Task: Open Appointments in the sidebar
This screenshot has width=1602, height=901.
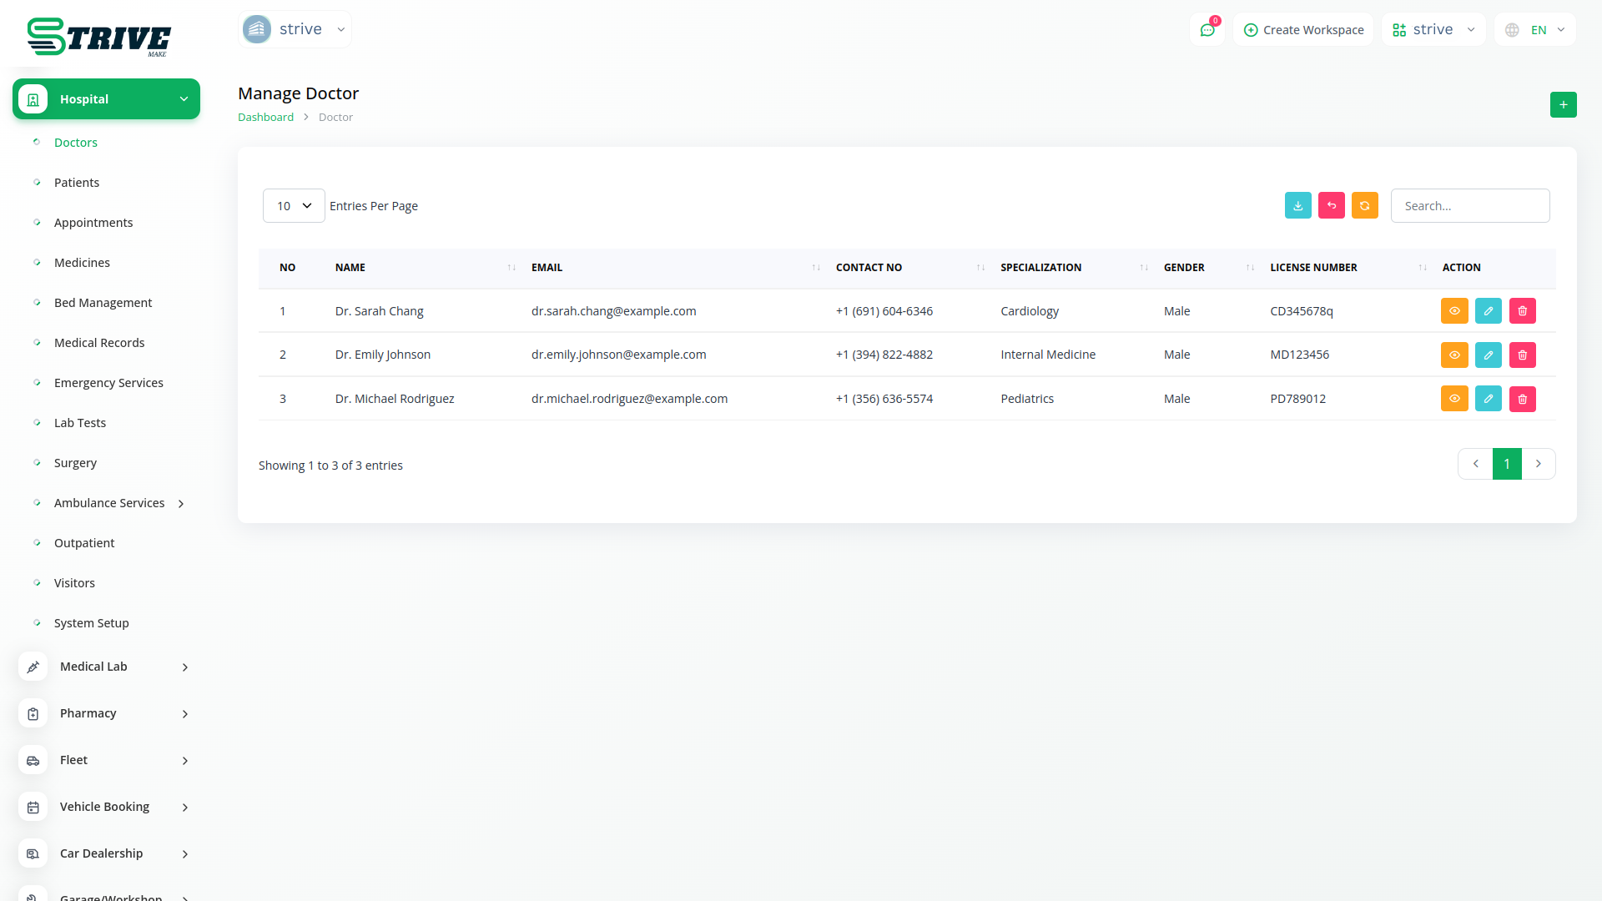Action: [x=93, y=223]
